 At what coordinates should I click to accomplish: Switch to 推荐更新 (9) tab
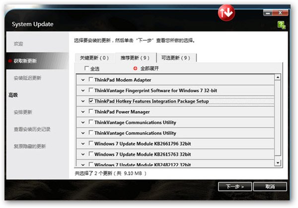tap(135, 58)
